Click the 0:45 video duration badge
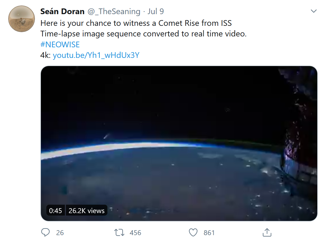Screen dimensions: 326x243 [56, 211]
